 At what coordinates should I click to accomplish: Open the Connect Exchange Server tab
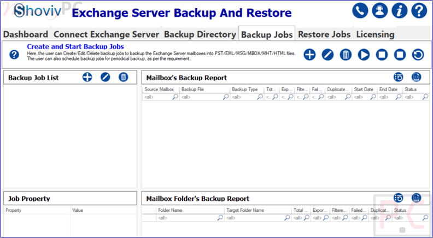click(106, 34)
